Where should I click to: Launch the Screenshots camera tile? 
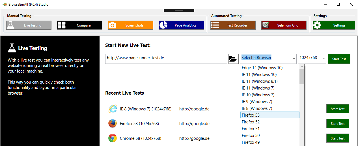[131, 25]
